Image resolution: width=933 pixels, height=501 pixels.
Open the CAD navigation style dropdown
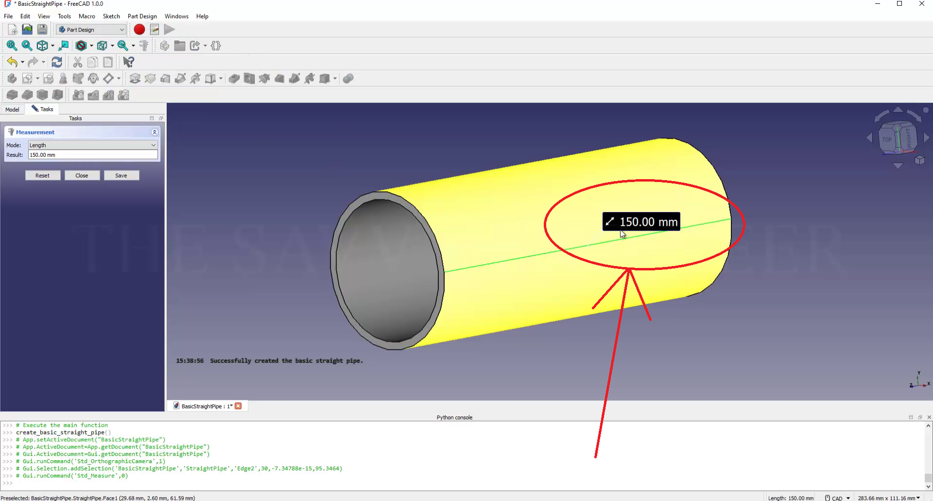coord(838,498)
